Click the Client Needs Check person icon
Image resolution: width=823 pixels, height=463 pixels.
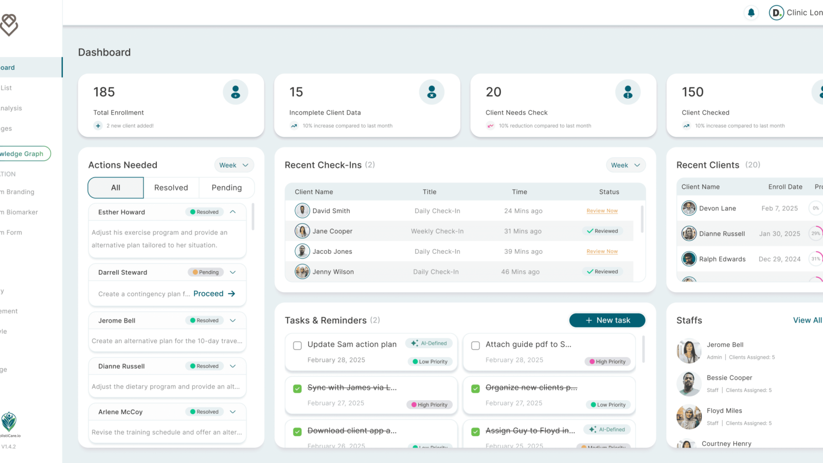pyautogui.click(x=628, y=92)
